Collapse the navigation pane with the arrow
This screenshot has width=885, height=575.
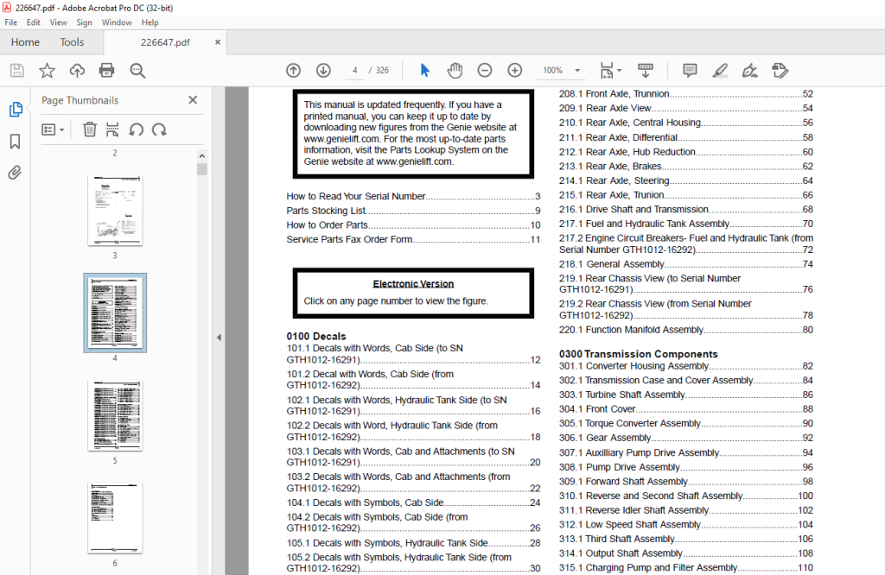click(x=219, y=338)
